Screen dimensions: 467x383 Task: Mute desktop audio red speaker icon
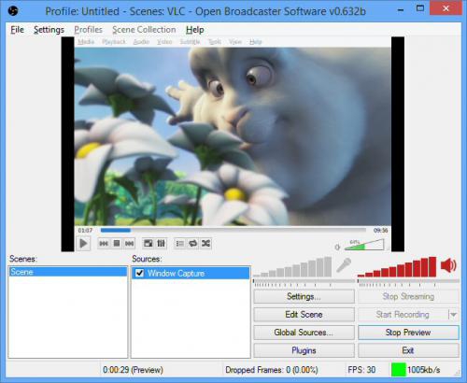pyautogui.click(x=448, y=265)
